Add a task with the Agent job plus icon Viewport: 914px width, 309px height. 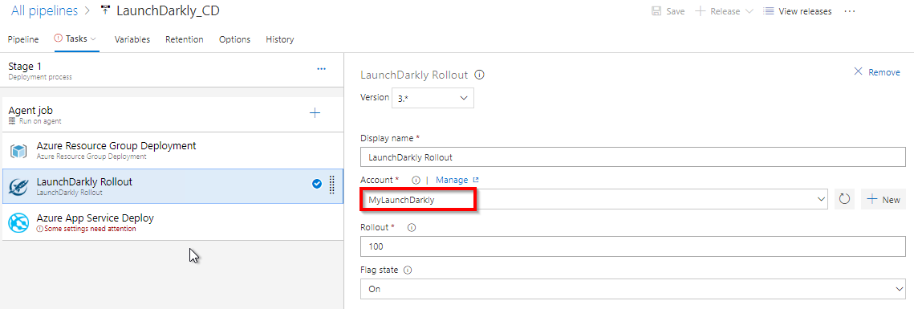pyautogui.click(x=315, y=113)
